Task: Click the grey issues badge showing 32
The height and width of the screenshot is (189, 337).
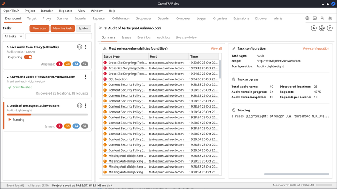Action: click(85, 126)
